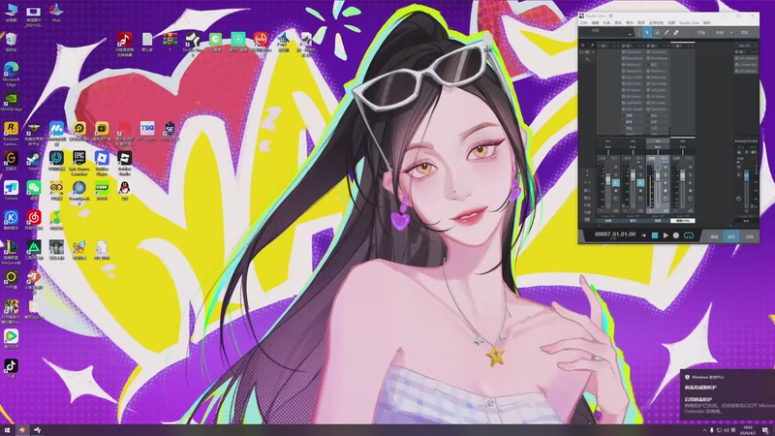775x436 pixels.
Task: Click the 00057.01.01.00 time display
Action: [615, 234]
